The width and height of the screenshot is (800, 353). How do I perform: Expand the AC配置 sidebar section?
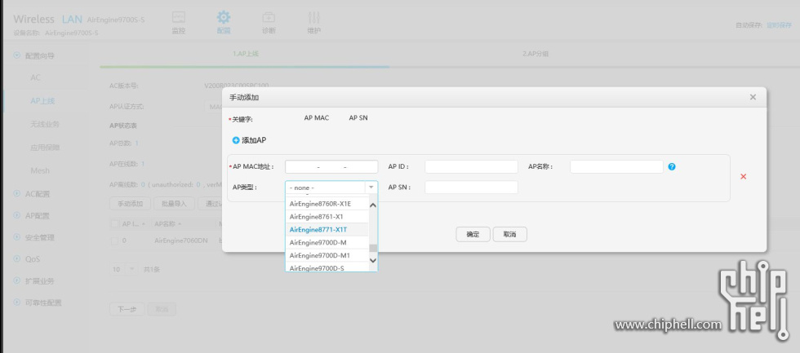tap(17, 193)
